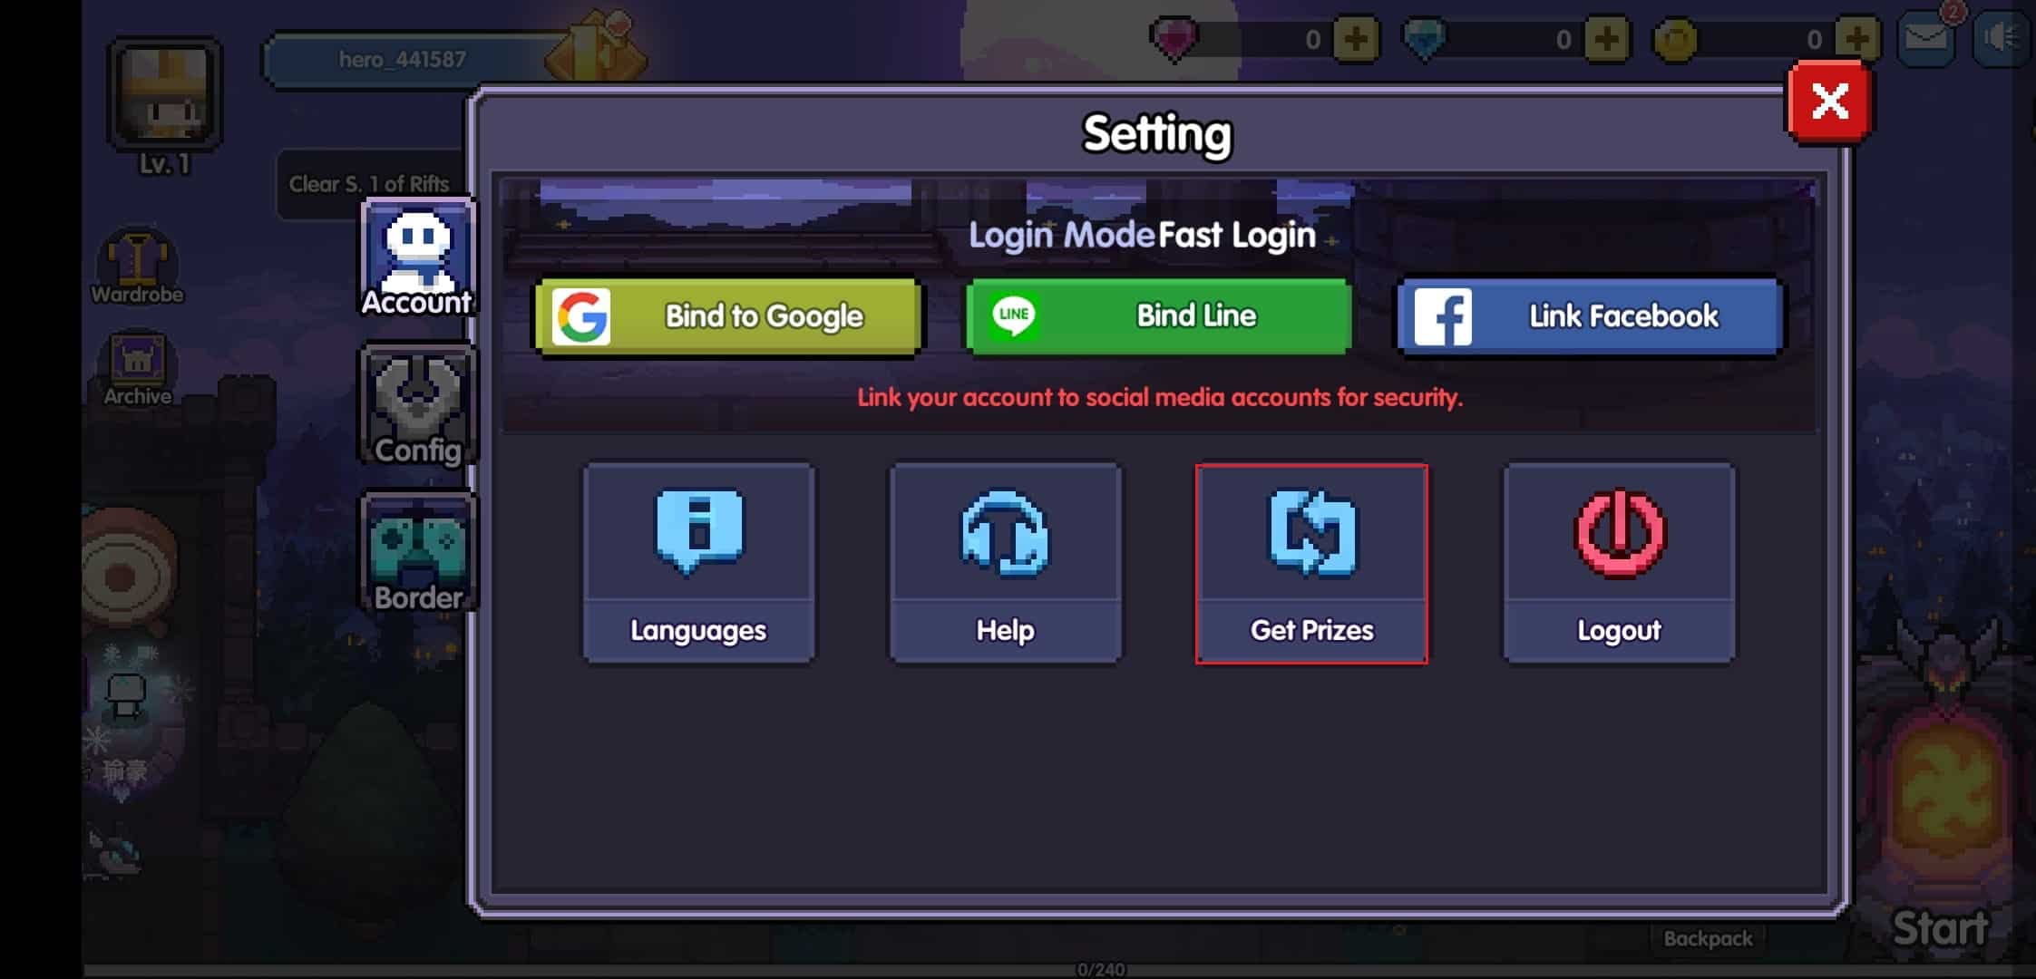Add gold coins with the plus button
This screenshot has height=979, width=2036.
(x=1857, y=39)
